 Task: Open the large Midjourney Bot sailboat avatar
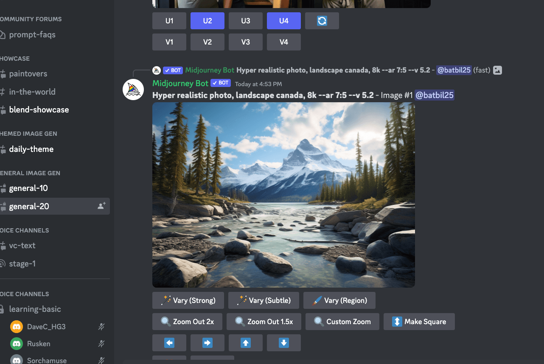[x=133, y=90]
